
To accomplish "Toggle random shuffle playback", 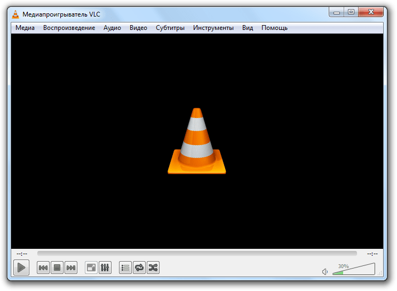I will (153, 268).
